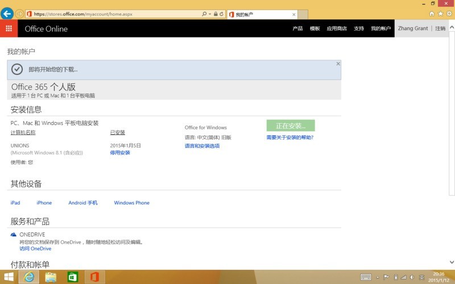Click the 2015年1月5日 install date

pyautogui.click(x=125, y=145)
